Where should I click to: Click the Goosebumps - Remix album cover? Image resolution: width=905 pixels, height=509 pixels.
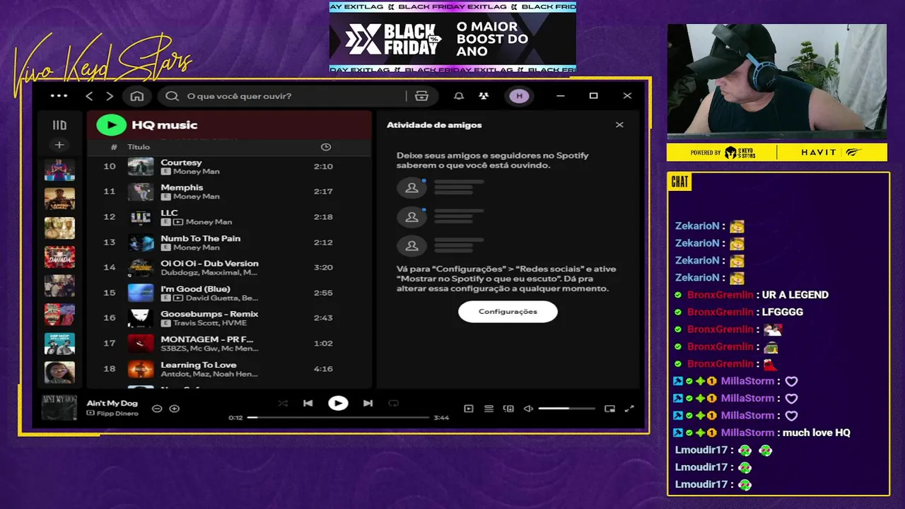point(141,318)
